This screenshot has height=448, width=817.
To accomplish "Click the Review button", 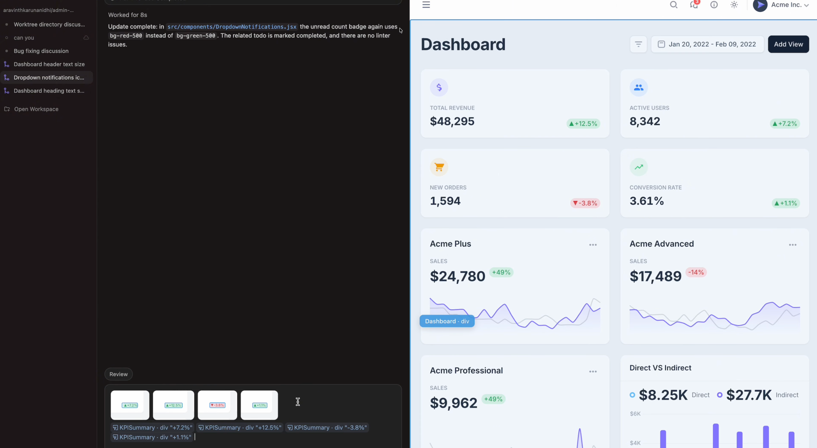I will click(x=118, y=374).
